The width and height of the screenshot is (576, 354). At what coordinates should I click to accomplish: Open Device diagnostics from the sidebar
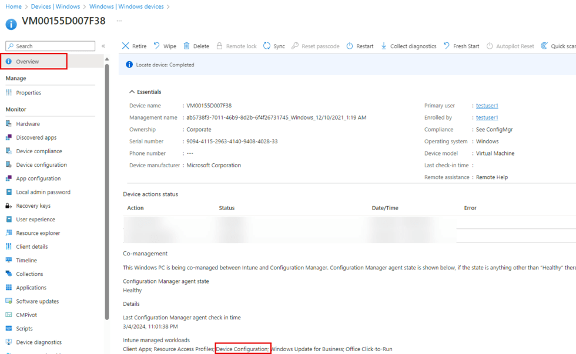click(38, 342)
